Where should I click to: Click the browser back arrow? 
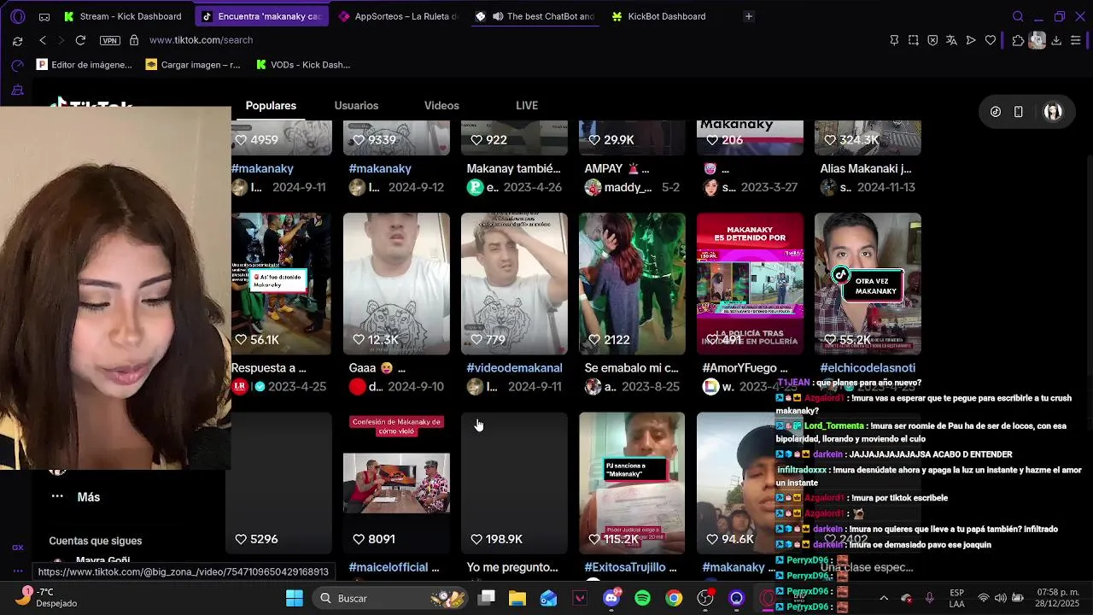[43, 40]
